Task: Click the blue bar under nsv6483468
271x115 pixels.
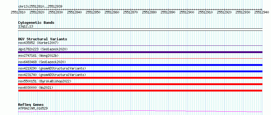Action: (140, 65)
